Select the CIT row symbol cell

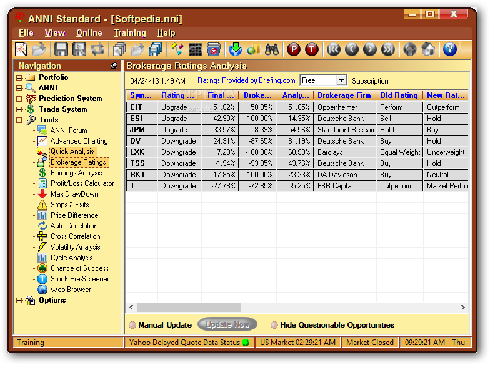click(142, 107)
